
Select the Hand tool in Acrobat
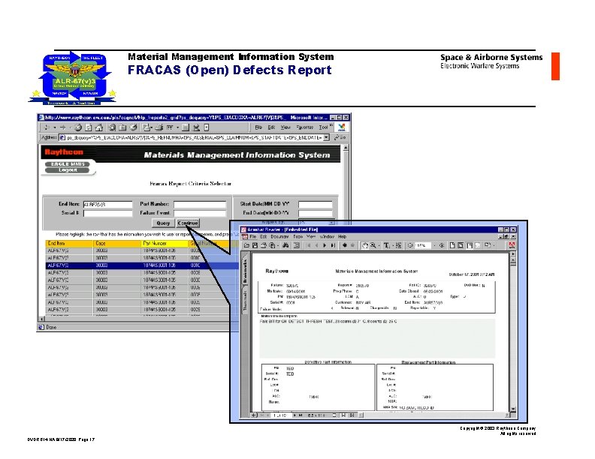[365, 245]
